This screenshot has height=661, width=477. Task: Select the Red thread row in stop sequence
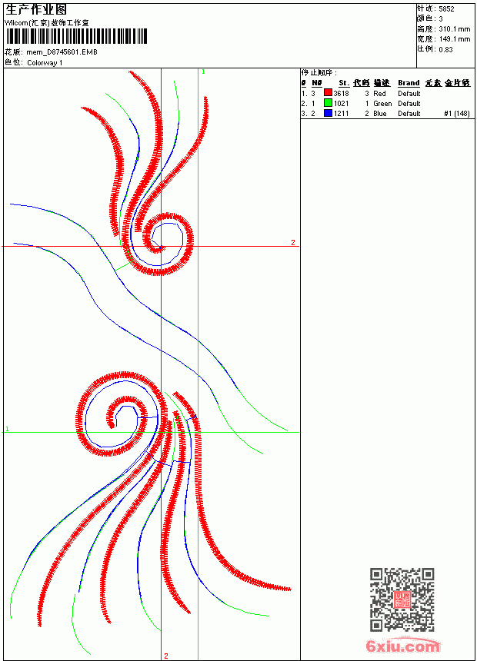[385, 93]
